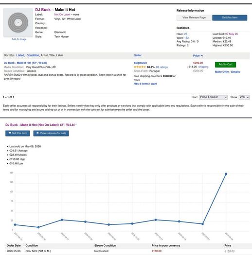Screen dimensions: 252x255
Task: Click the seller star rating icons
Action: click(140, 67)
